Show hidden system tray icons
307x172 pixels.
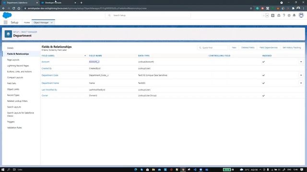click(260, 170)
